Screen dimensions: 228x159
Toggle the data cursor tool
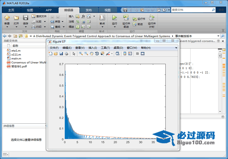pyautogui.click(x=102, y=54)
